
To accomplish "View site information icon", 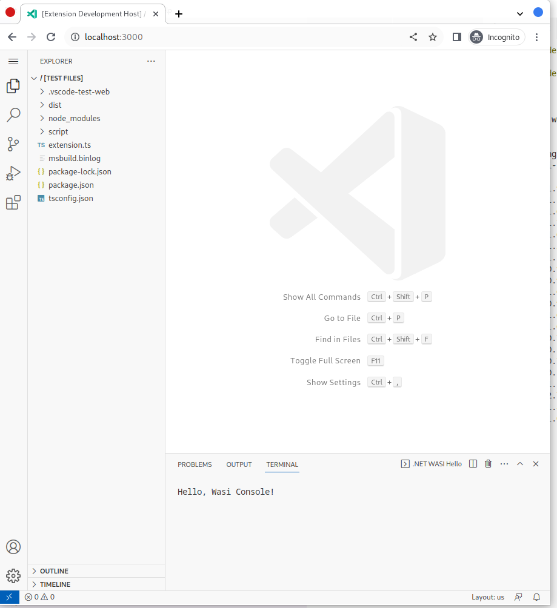I will [x=75, y=37].
